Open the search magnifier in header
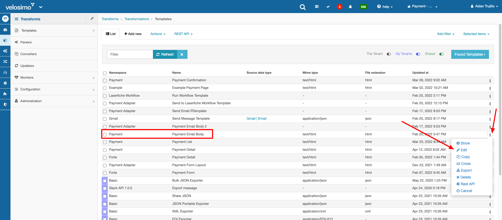Screen dimensions: 502x220 pyautogui.click(x=303, y=7)
